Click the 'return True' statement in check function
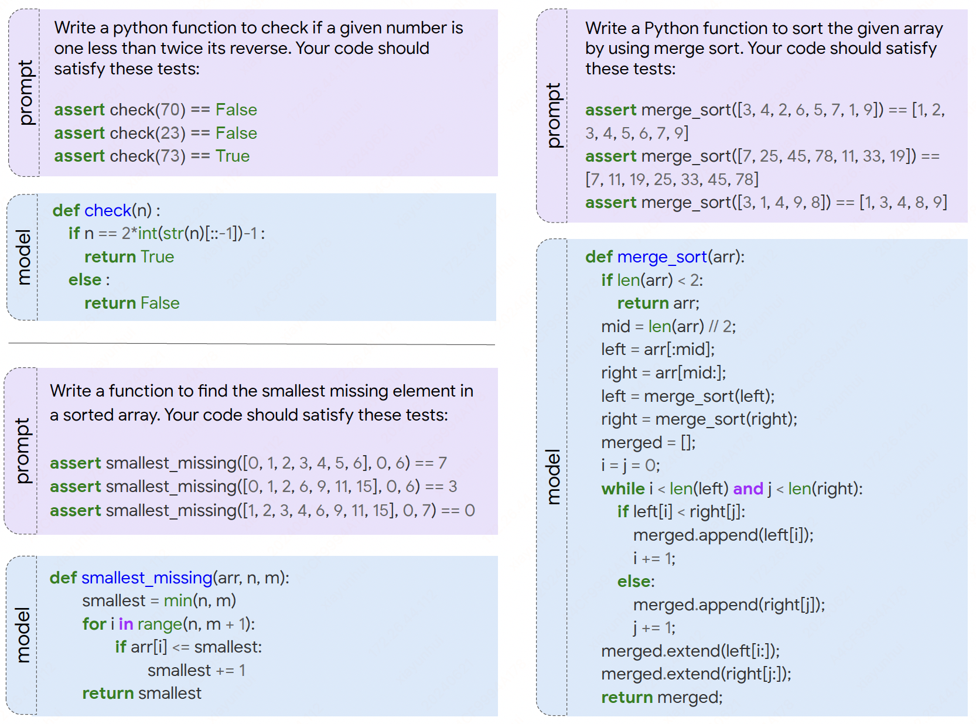The width and height of the screenshot is (976, 724). (129, 257)
